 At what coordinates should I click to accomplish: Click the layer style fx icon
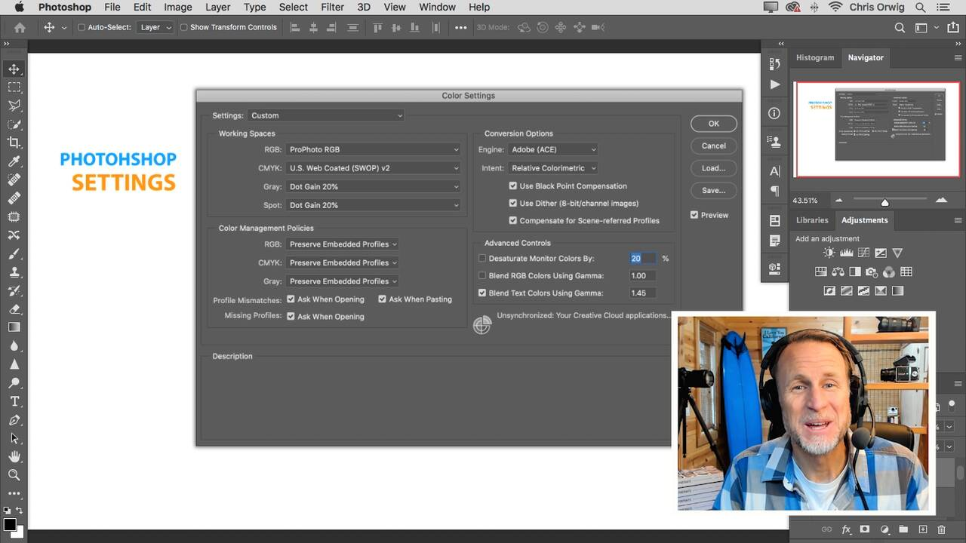tap(846, 530)
